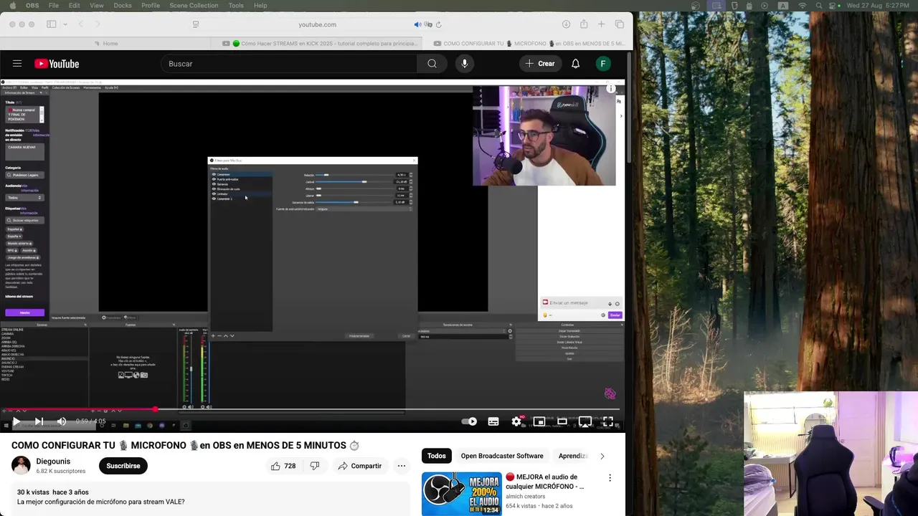The height and width of the screenshot is (516, 918).
Task: Click the Wi-Fi status icon
Action: pyautogui.click(x=803, y=5)
